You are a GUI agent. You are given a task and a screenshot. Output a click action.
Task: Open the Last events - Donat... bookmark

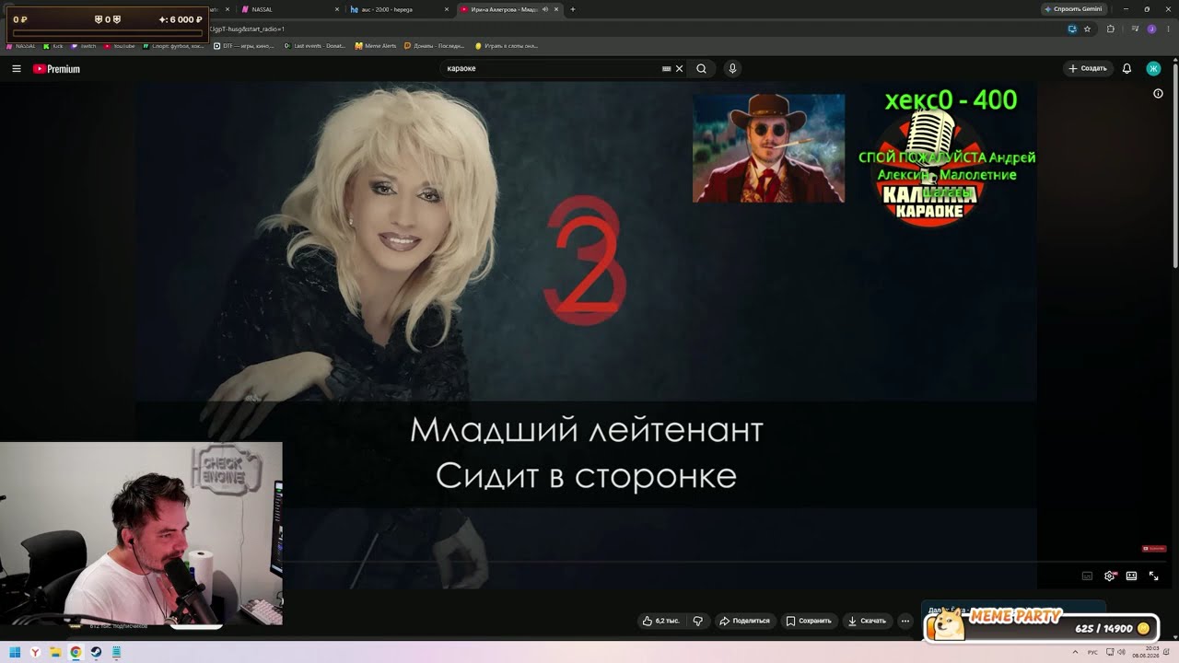[x=316, y=46]
